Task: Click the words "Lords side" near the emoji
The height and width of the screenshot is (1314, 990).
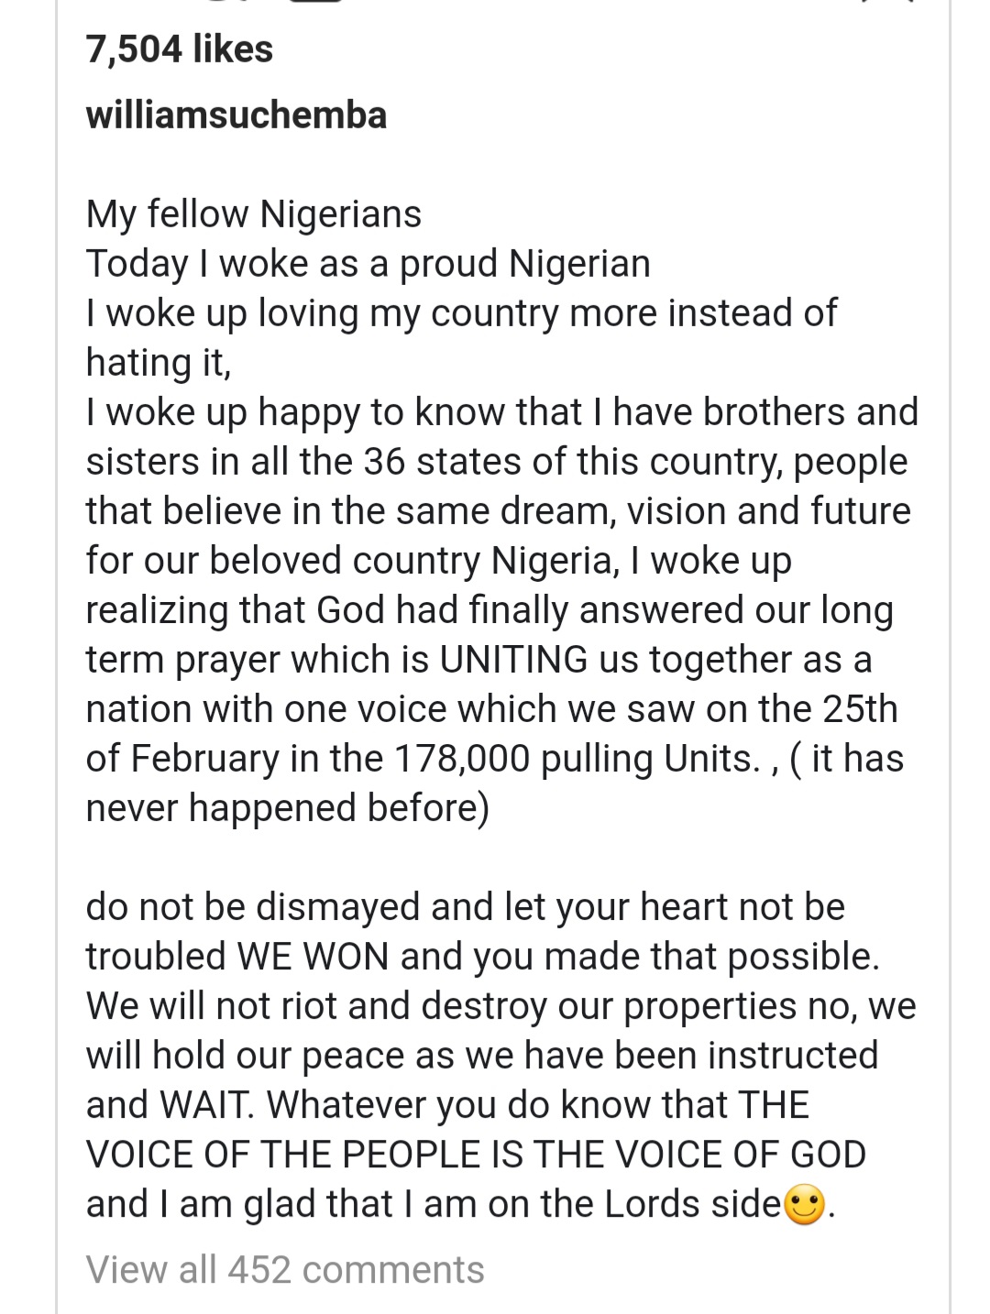Action: pyautogui.click(x=692, y=1204)
